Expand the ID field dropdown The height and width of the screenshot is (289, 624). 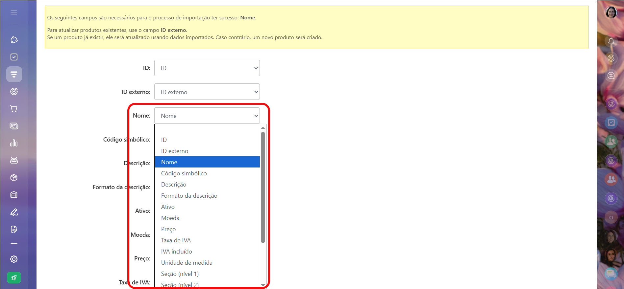point(207,68)
